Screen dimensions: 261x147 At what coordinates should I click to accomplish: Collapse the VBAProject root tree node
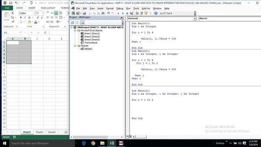[72, 27]
